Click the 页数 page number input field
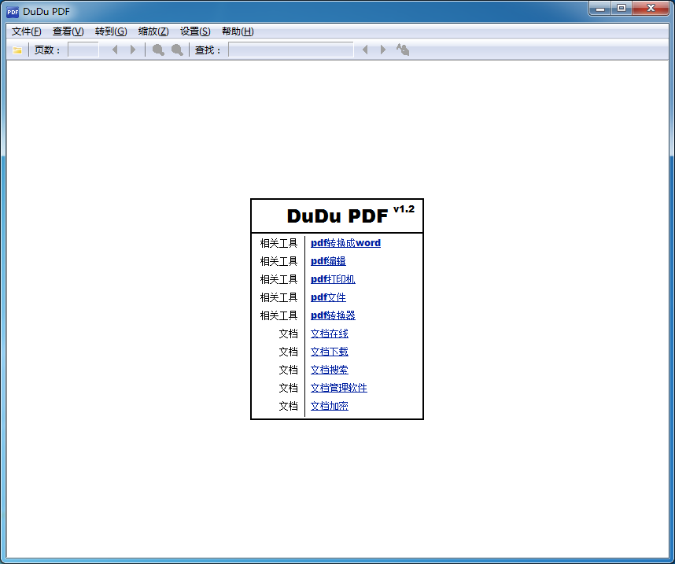Viewport: 675px width, 564px height. pyautogui.click(x=83, y=50)
